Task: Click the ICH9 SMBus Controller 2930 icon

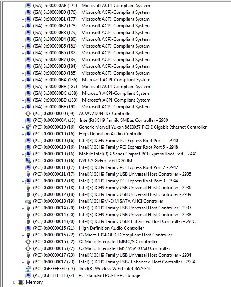Action: click(28, 120)
